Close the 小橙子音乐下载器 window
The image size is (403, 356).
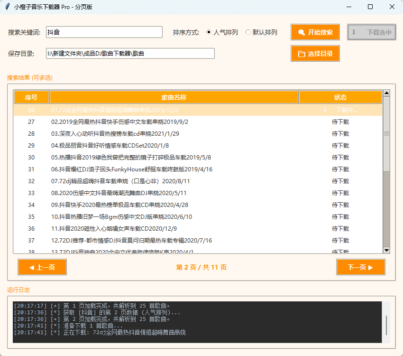(x=392, y=7)
